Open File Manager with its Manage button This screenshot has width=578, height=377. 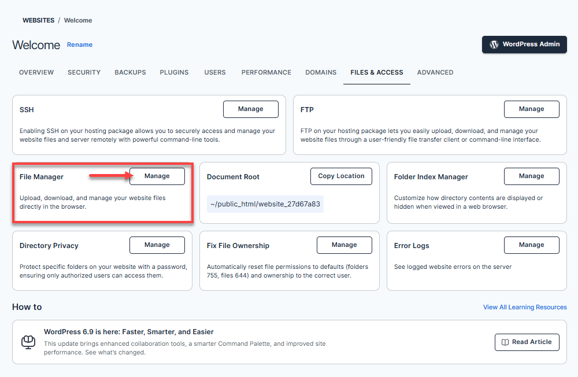157,176
